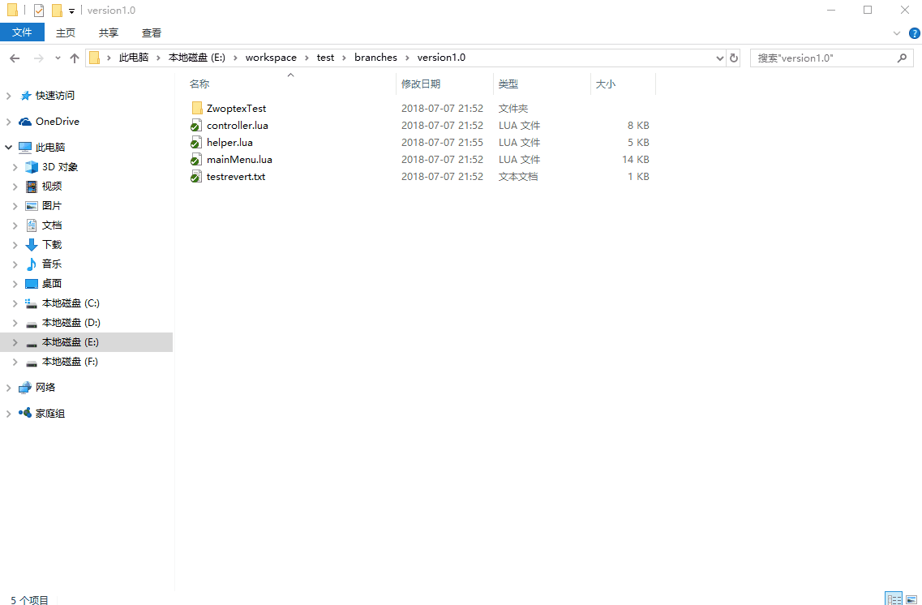Switch to large icons view
The image size is (922, 605).
[x=910, y=599]
